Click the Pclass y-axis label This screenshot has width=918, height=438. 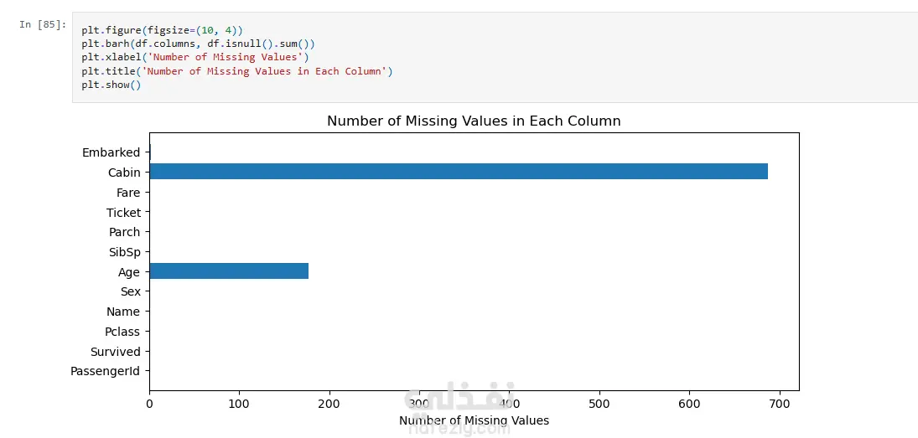(x=122, y=332)
